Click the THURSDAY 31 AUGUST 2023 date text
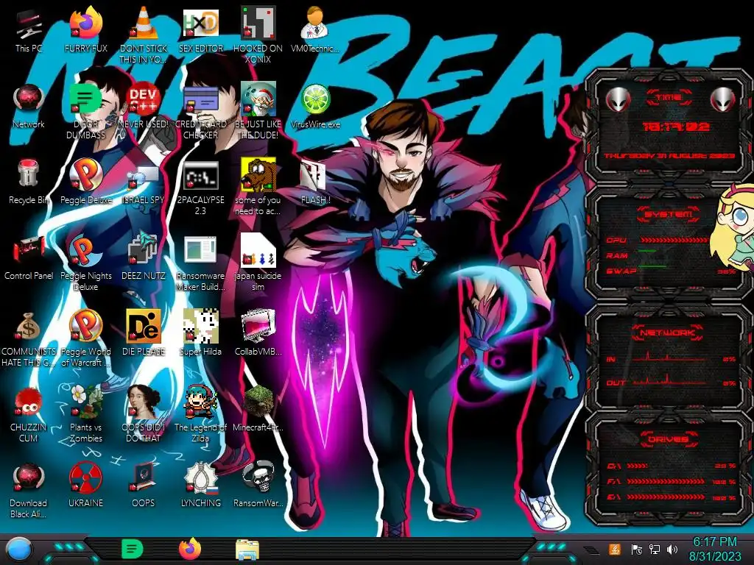This screenshot has height=565, width=754. click(x=669, y=156)
